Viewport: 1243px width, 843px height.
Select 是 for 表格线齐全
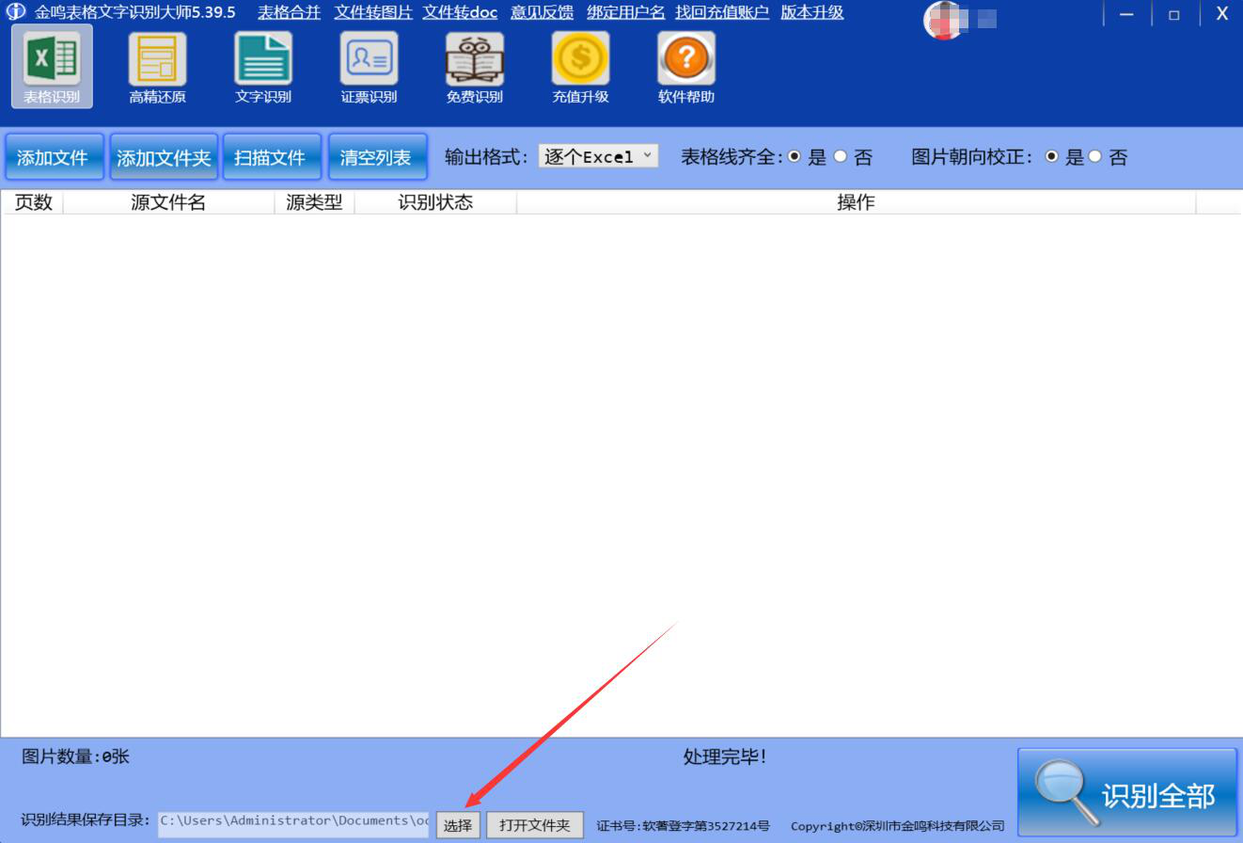pyautogui.click(x=795, y=157)
